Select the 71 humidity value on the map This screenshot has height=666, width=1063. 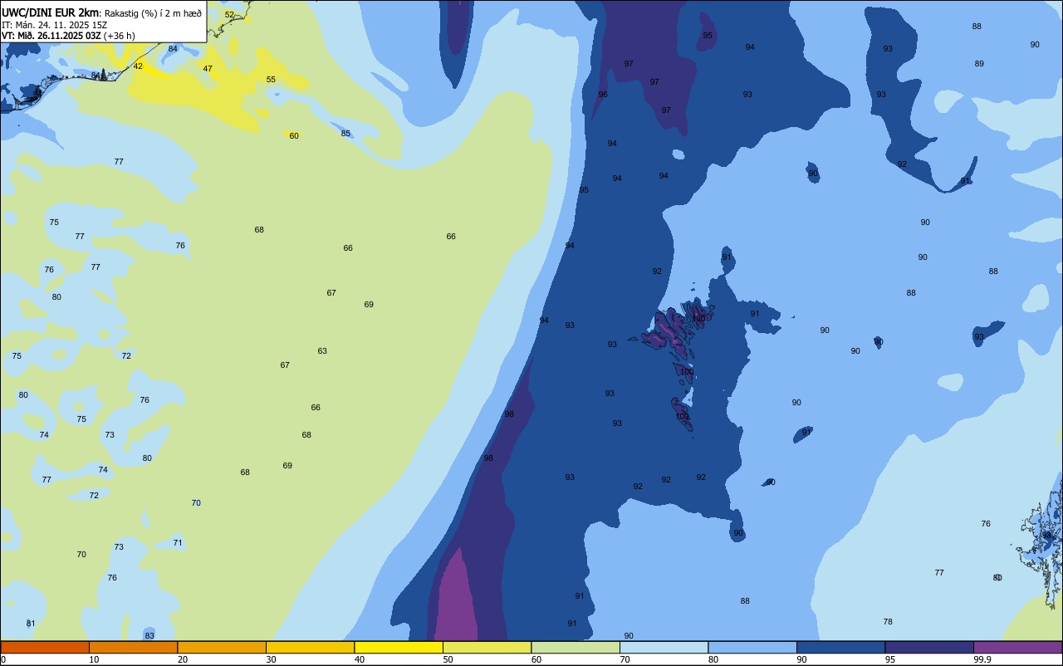tap(178, 543)
